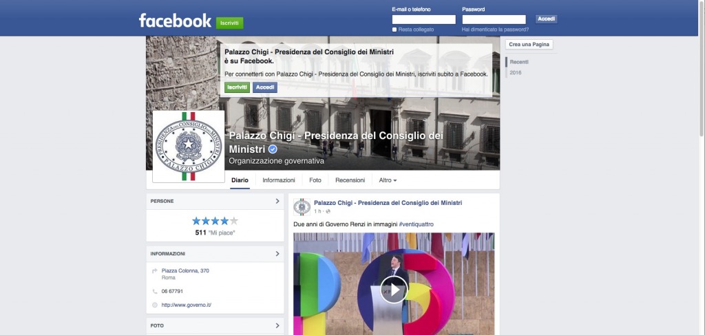Screen dimensions: 705x335
Task: Click Organizzazione governativa category text
Action: coord(276,161)
